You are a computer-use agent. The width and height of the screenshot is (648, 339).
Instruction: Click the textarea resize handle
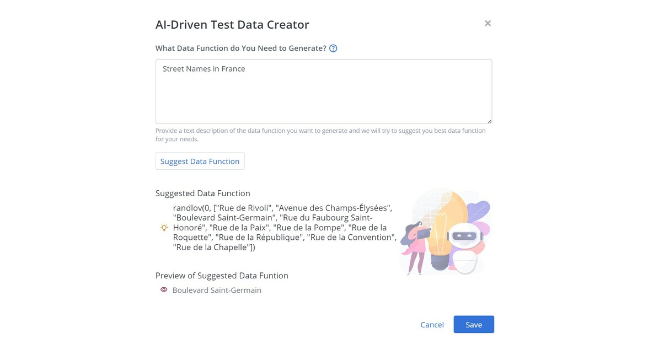(490, 121)
